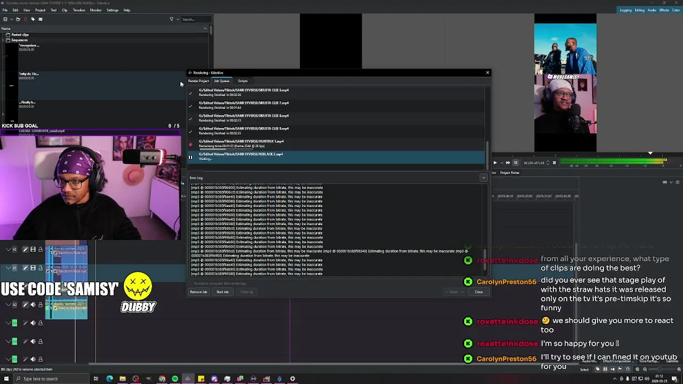683x384 pixels.
Task: Click the play button in project monitor
Action: [x=495, y=163]
